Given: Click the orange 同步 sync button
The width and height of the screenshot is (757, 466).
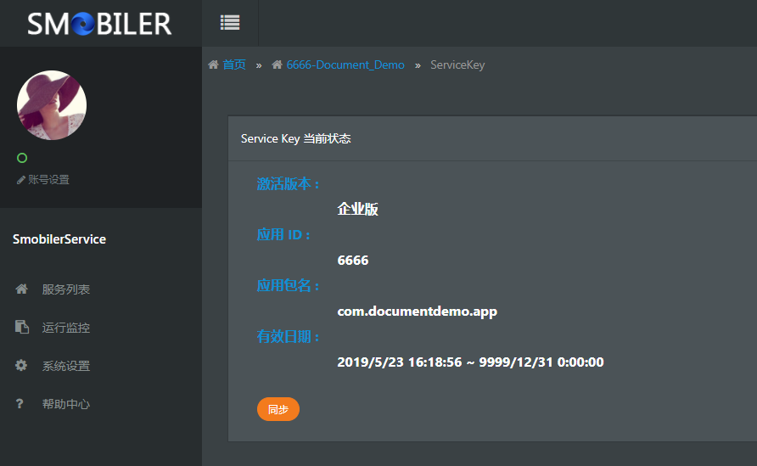Looking at the screenshot, I should coord(278,409).
